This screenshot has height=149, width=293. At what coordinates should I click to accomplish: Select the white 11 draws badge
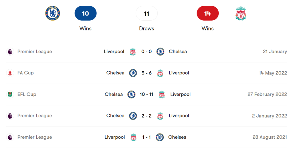pos(146,13)
